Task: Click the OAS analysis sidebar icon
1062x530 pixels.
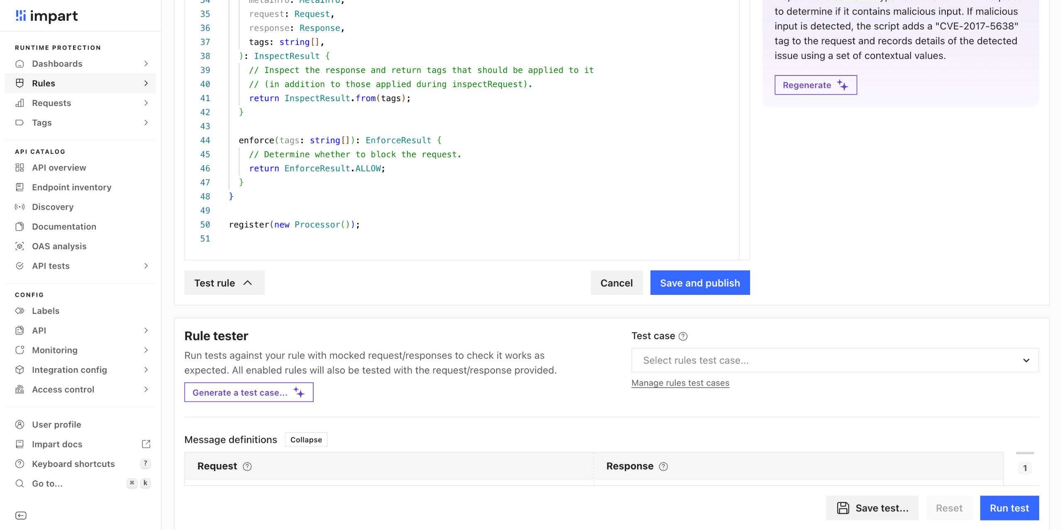Action: point(19,246)
